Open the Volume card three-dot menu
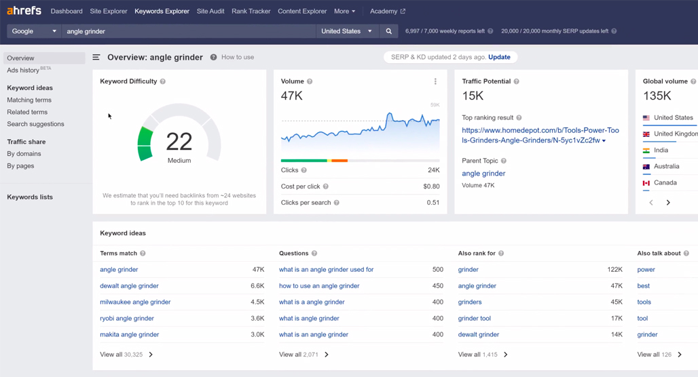This screenshot has height=377, width=698. 435,81
